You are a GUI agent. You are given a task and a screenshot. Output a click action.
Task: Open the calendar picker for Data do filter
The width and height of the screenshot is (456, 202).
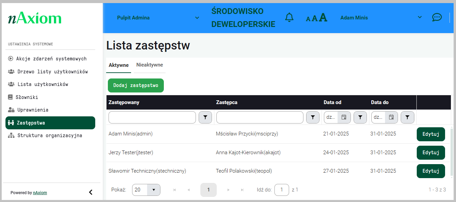[391, 117]
